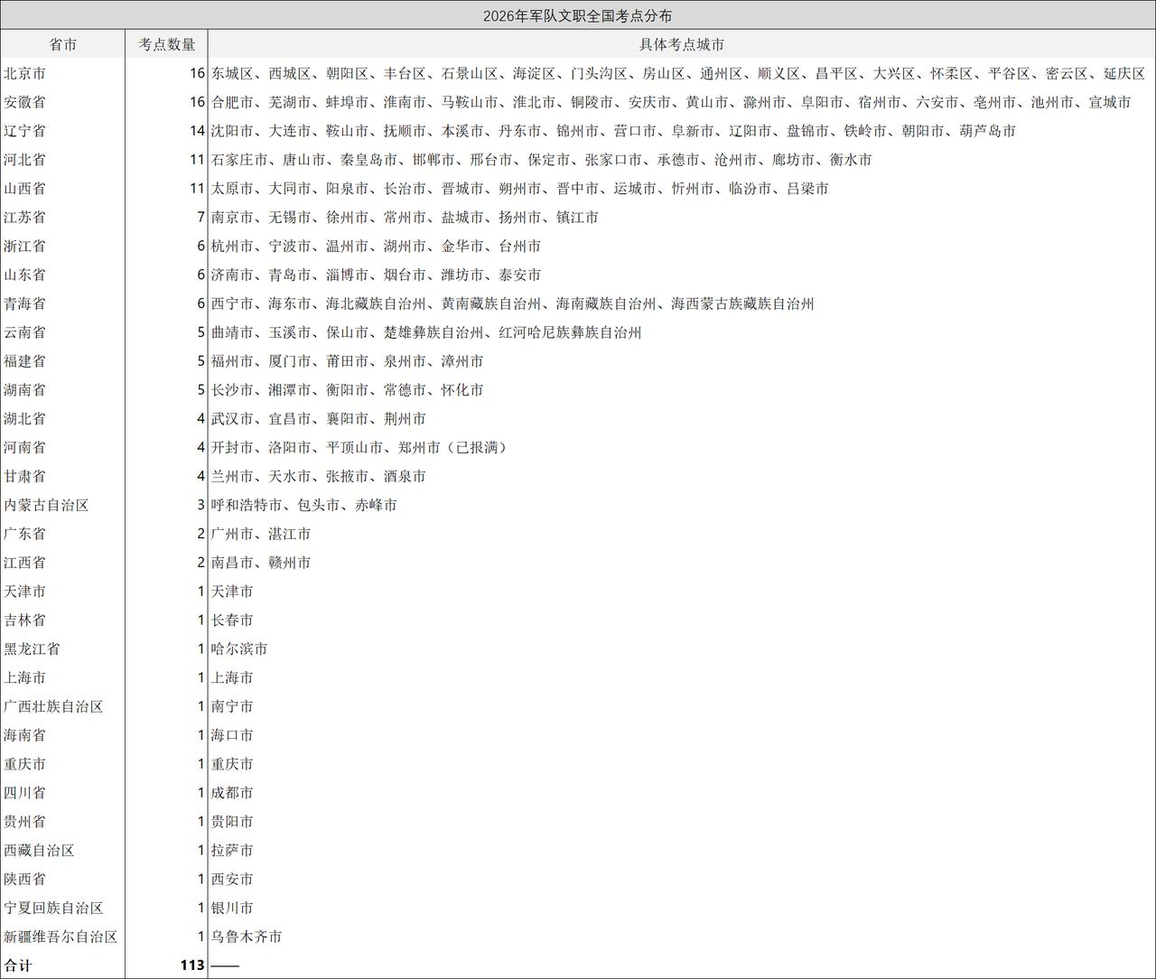The image size is (1156, 979).
Task: Click 重庆市 in the 省市 column
Action: [x=24, y=764]
